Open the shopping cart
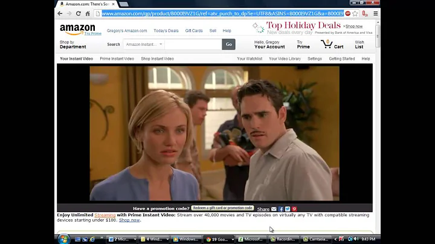This screenshot has height=244, width=435. 332,44
